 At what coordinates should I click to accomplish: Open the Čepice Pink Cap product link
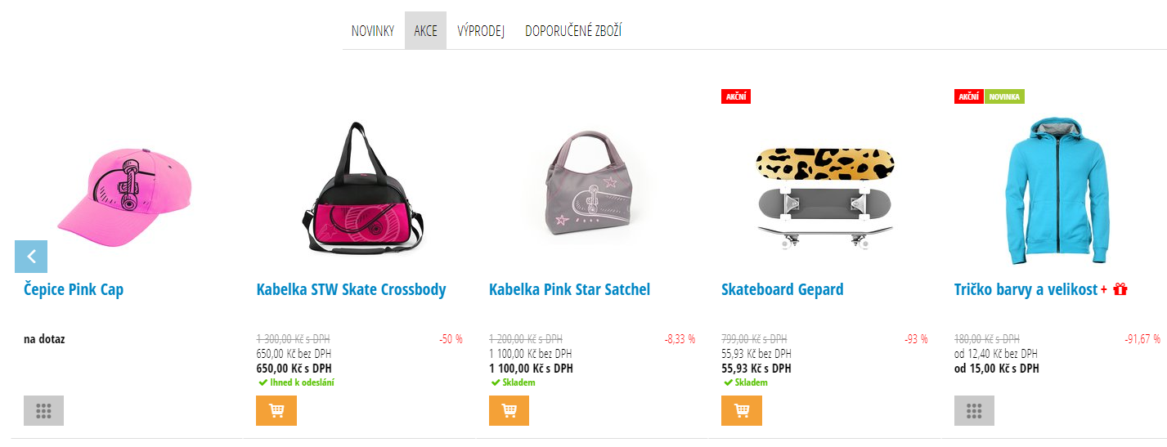click(x=74, y=289)
